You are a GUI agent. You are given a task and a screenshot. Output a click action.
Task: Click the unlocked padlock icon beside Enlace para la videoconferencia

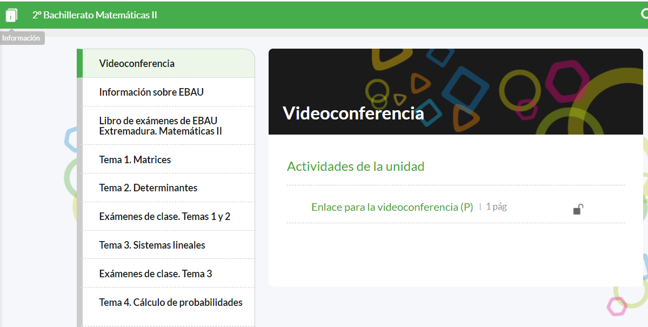[578, 210]
